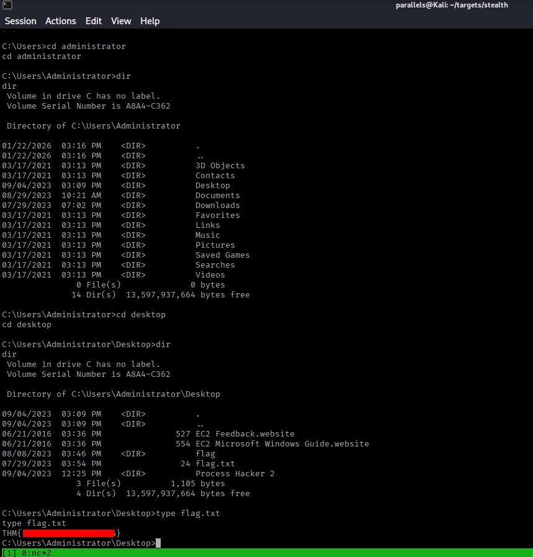Click EC2 Microsoft Windows Guide.website entry
This screenshot has height=557, width=533.
point(282,444)
